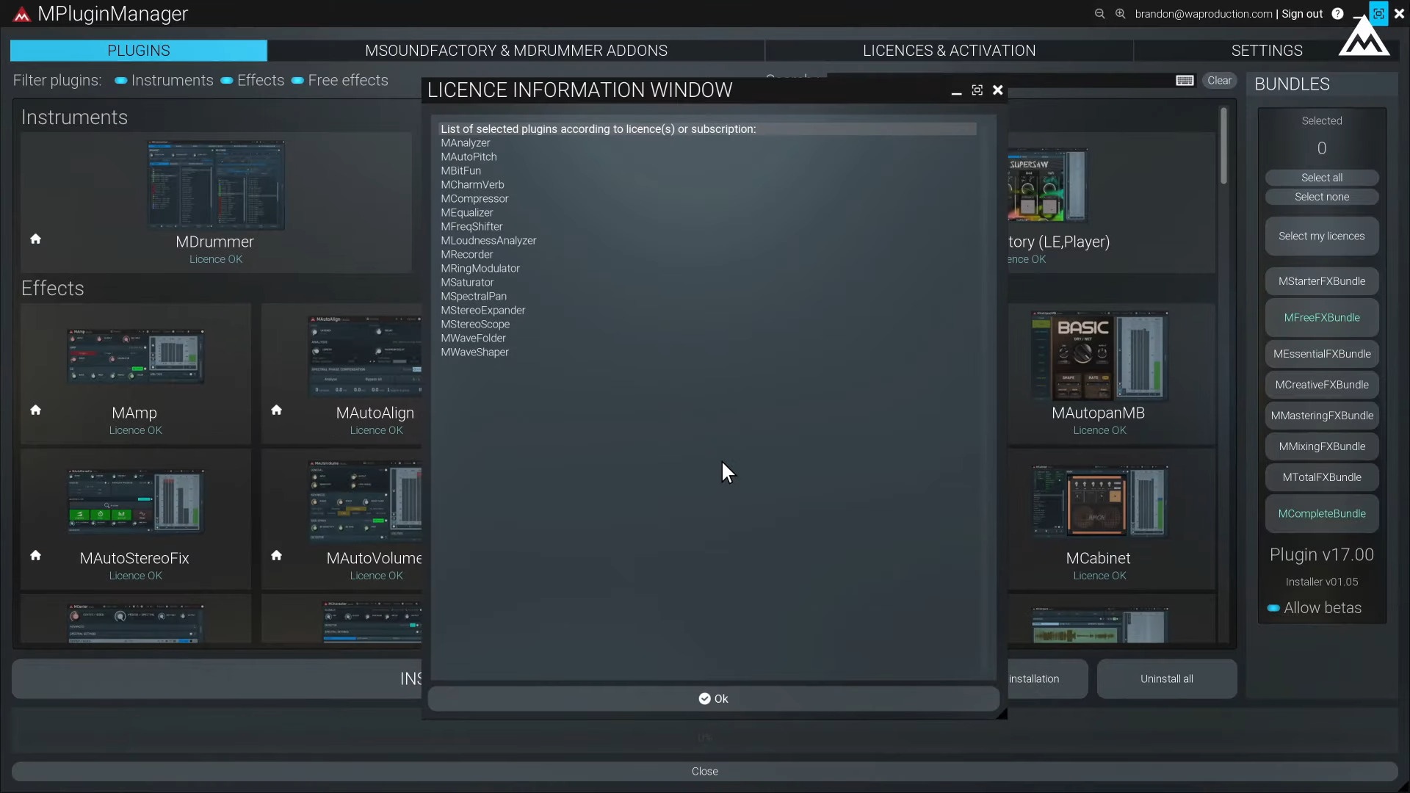Click the fullscreen toggle icon in the title bar
This screenshot has width=1410, height=793.
click(x=1378, y=13)
